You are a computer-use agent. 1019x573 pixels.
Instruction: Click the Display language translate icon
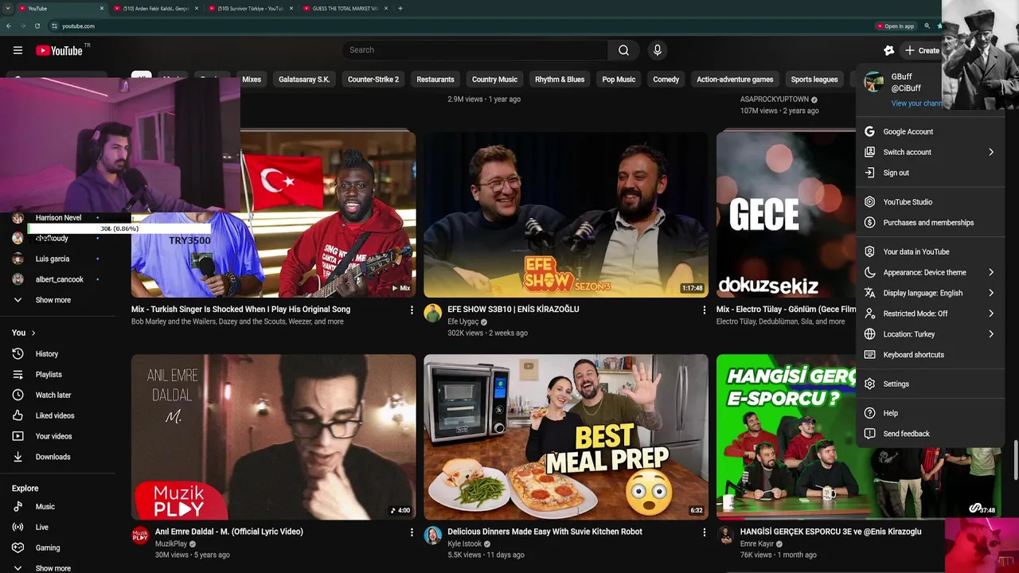(869, 293)
